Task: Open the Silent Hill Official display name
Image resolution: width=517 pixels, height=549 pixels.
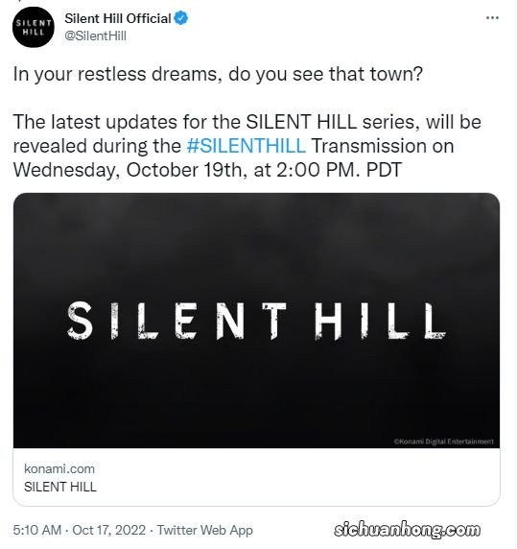Action: [x=118, y=18]
